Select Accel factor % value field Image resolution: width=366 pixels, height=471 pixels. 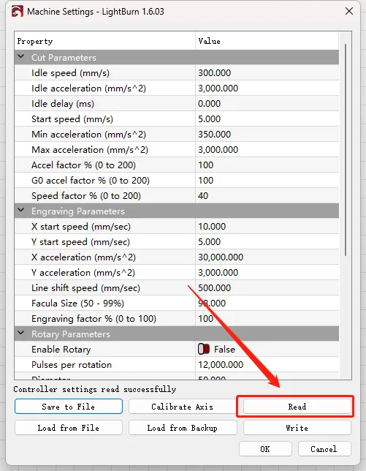point(267,165)
